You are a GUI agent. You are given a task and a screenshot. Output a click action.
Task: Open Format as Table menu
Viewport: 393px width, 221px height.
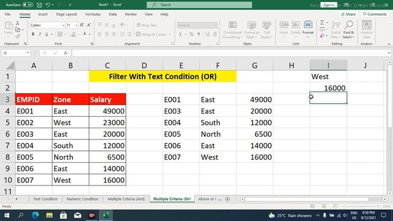pos(251,30)
